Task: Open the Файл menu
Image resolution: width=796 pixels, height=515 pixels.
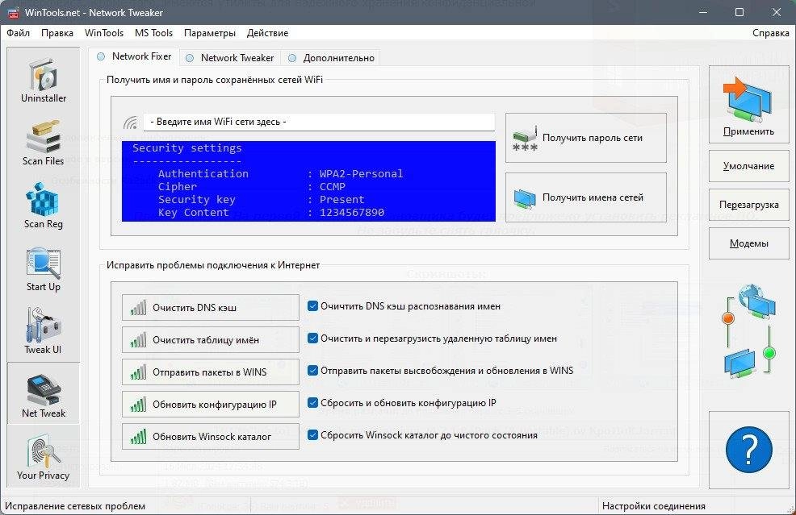Action: click(x=19, y=33)
